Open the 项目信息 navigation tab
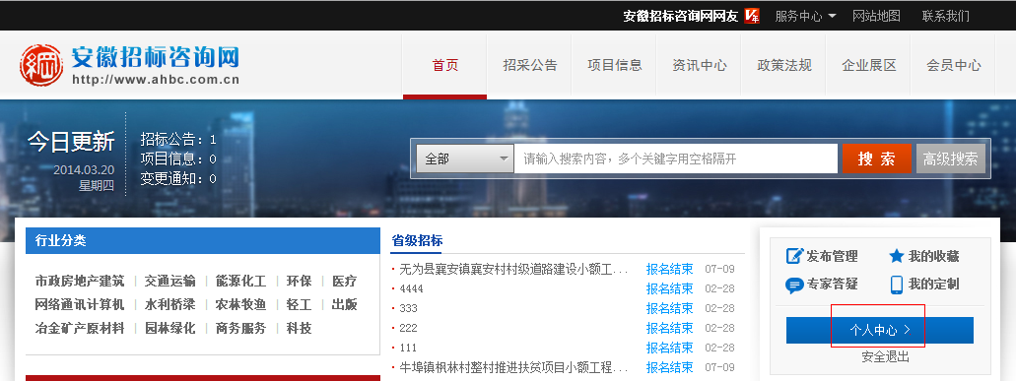Viewport: 1016px width, 381px height. click(614, 65)
